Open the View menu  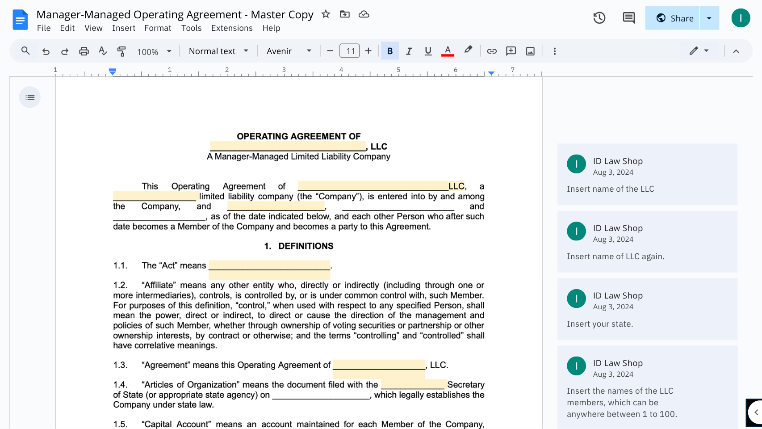click(x=93, y=28)
